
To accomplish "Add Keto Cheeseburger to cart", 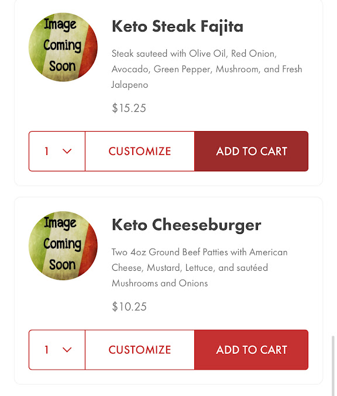I will pyautogui.click(x=252, y=350).
